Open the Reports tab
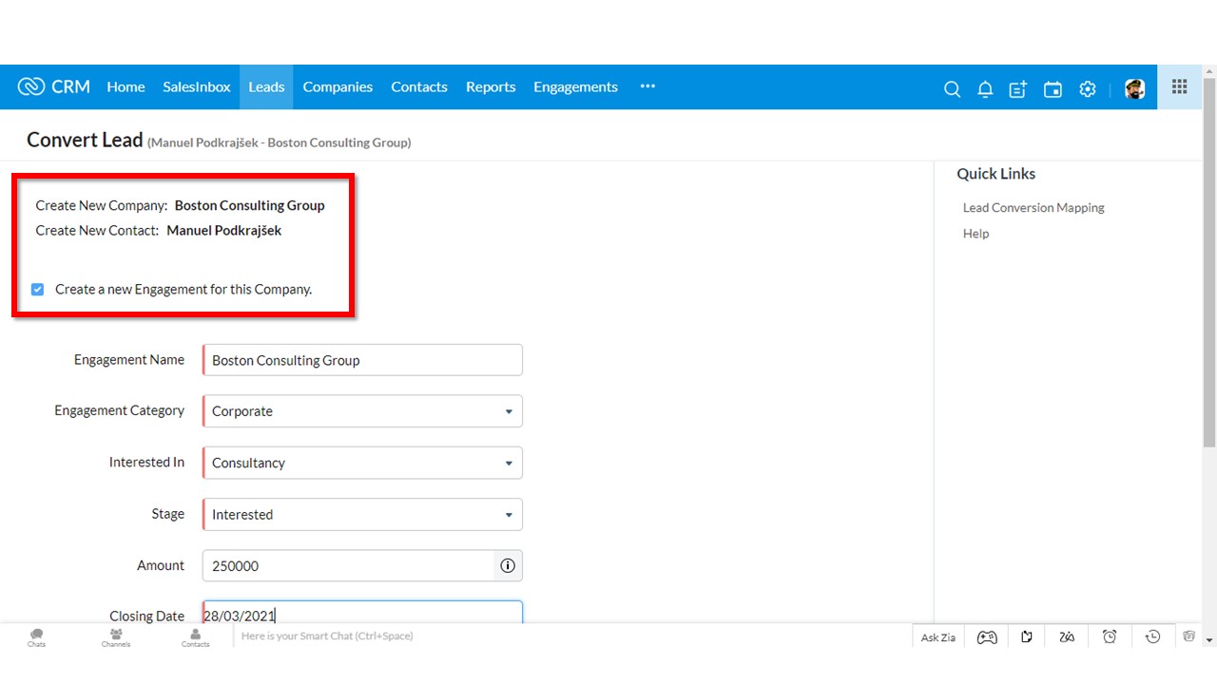Image resolution: width=1217 pixels, height=684 pixels. point(491,86)
